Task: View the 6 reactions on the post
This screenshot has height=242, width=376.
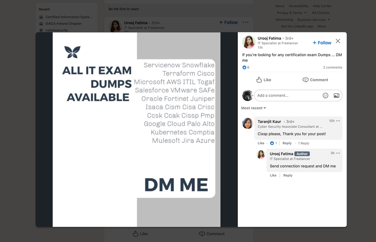Action: (246, 68)
